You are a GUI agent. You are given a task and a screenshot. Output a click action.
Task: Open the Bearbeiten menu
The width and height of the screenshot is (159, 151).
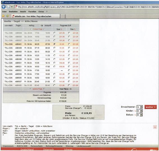pos(13,12)
